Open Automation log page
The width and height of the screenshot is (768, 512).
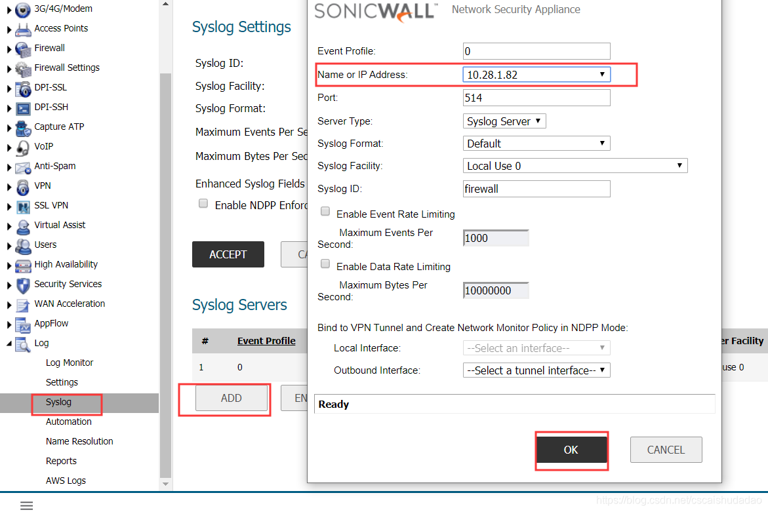click(x=69, y=422)
